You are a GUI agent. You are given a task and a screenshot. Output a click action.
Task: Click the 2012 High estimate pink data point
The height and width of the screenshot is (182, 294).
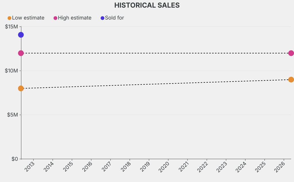pos(21,53)
